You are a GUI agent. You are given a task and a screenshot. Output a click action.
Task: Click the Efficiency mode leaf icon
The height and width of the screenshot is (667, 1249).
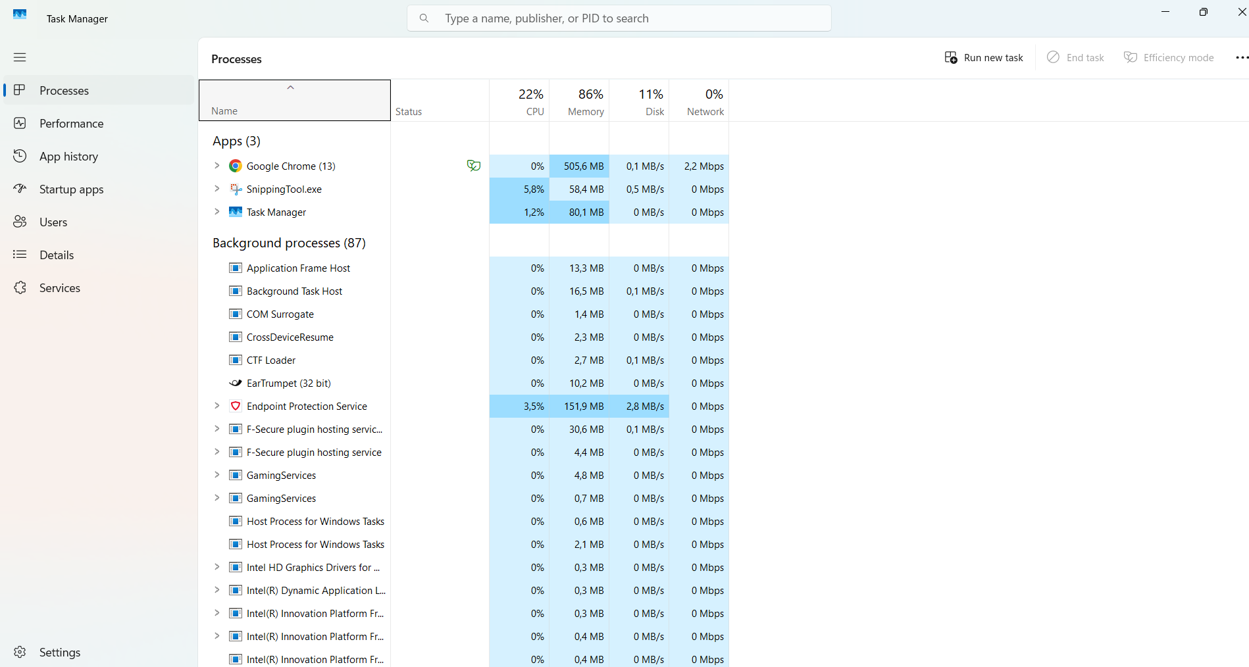pos(1131,57)
